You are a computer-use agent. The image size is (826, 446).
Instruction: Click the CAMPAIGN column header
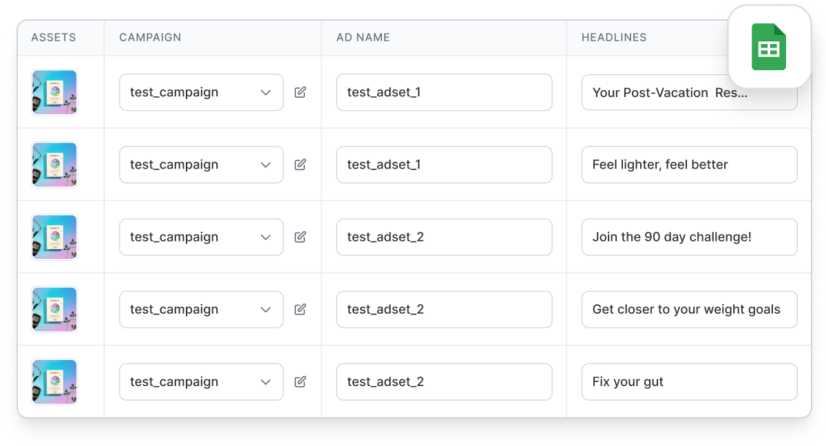tap(150, 38)
